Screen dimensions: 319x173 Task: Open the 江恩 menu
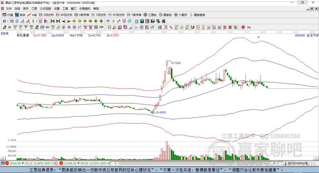click(34, 8)
